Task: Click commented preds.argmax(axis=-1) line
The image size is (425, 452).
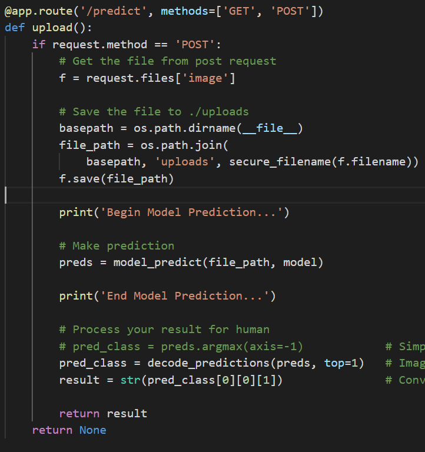Action: 181,347
